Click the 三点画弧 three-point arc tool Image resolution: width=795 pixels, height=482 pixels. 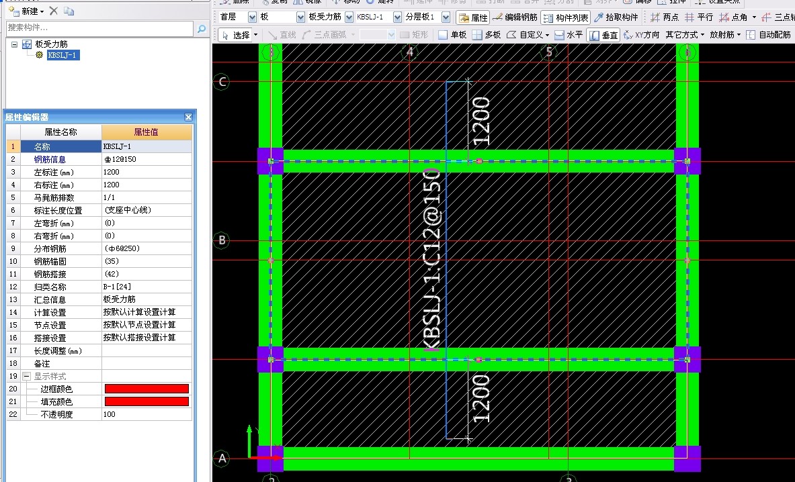click(x=323, y=35)
